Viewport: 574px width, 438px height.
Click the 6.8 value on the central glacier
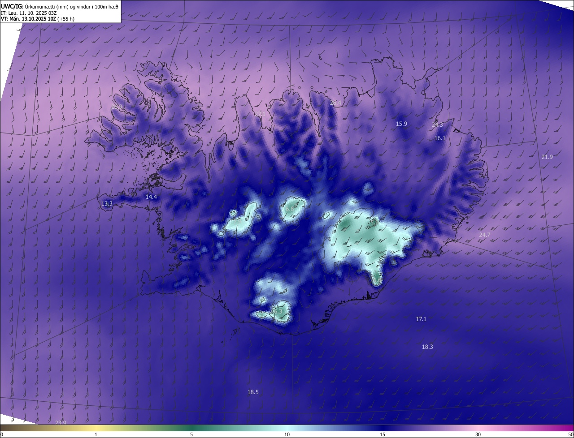point(289,209)
